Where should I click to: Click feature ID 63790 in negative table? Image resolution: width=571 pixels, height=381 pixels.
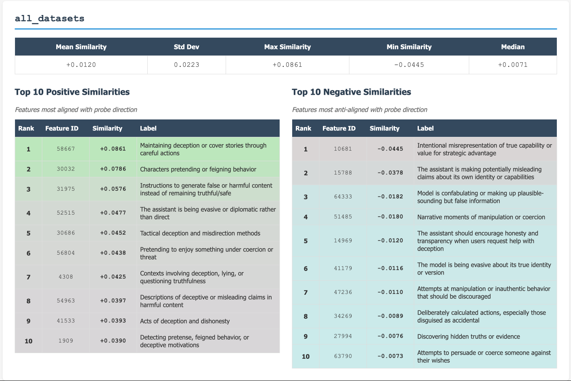tap(343, 356)
